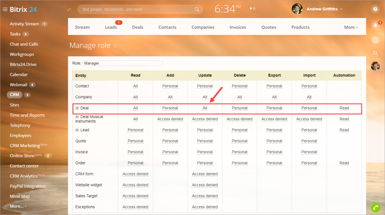
Task: Open the hamburger menu next to Bitrix 24
Action: pos(5,9)
